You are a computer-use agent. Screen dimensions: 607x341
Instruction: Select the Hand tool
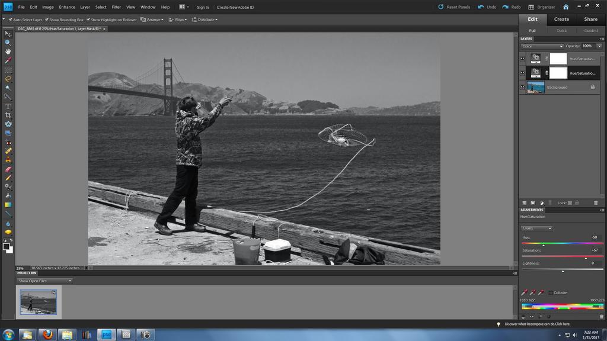click(8, 52)
